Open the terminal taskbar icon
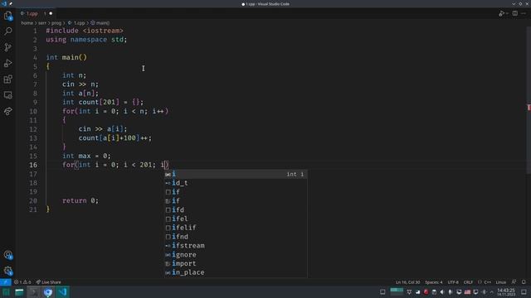Image resolution: width=531 pixels, height=298 pixels. pos(33,292)
